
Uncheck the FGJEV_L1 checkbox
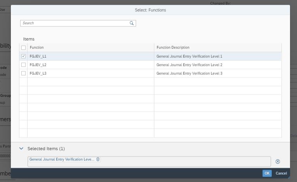click(x=24, y=56)
